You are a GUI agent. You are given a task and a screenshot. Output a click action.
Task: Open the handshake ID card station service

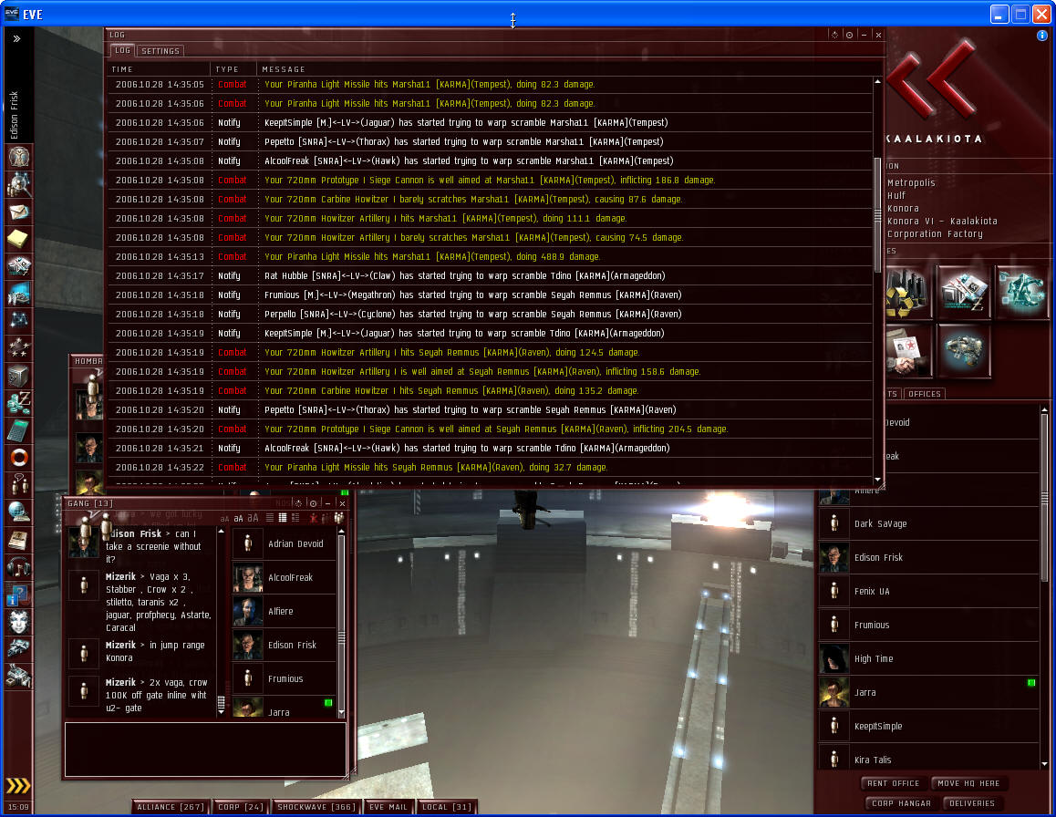[x=907, y=350]
